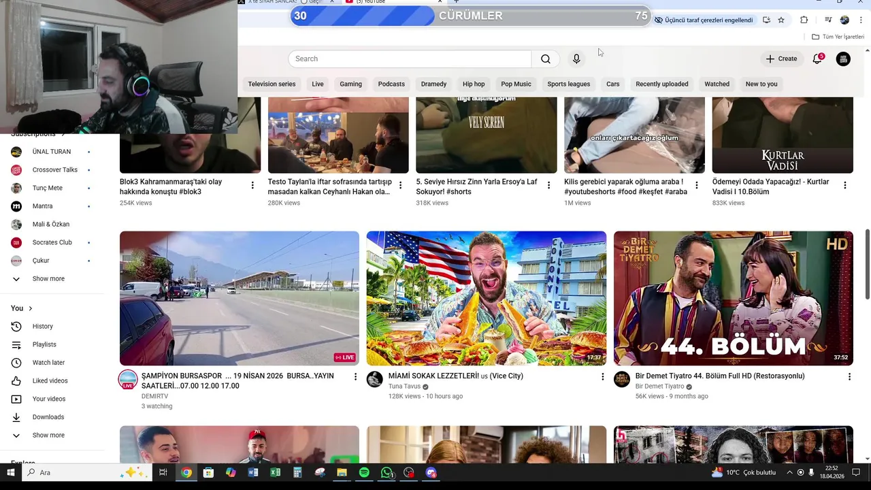Select the Pop Music filter chip

516,84
